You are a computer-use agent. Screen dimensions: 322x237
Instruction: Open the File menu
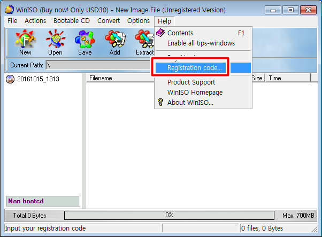12,21
